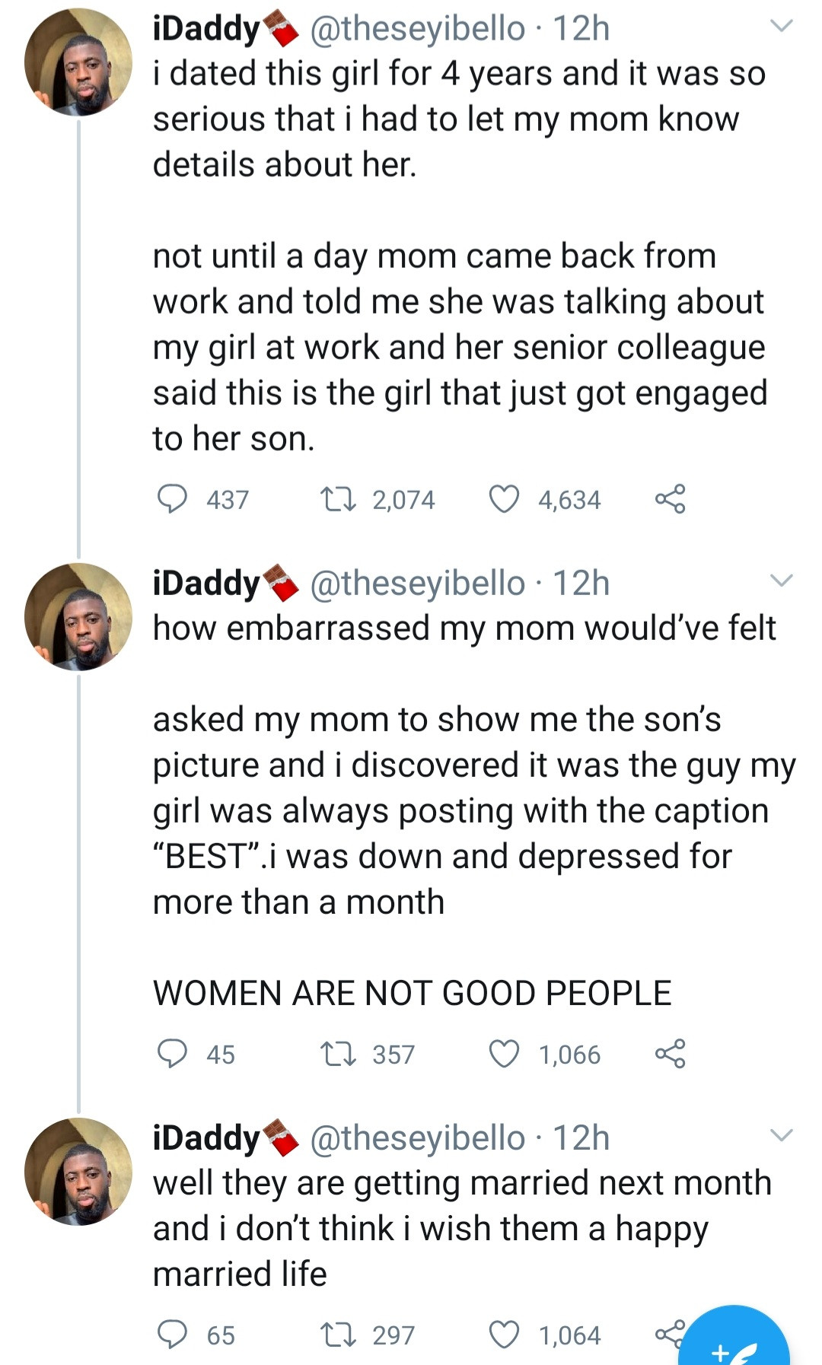Share the first tweet about dating 4 years
The image size is (822, 1365).
[x=670, y=499]
